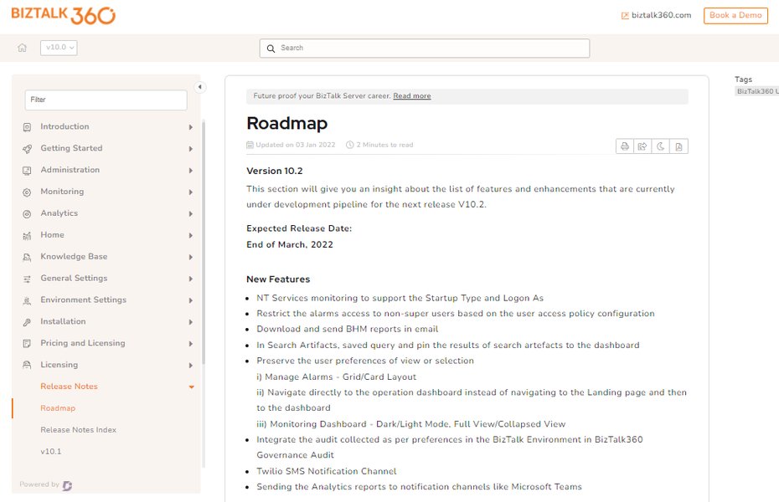Click the external link icon beside biztalk360.com
Image resolution: width=779 pixels, height=502 pixels.
625,16
